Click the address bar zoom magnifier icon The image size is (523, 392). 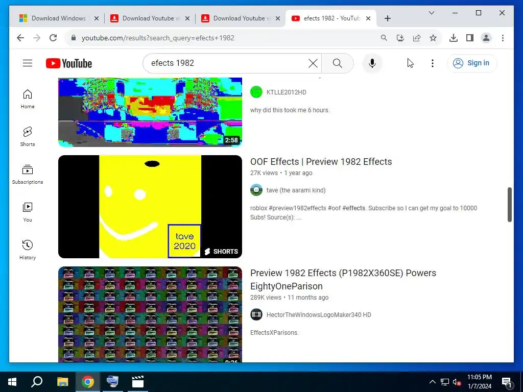pos(384,38)
